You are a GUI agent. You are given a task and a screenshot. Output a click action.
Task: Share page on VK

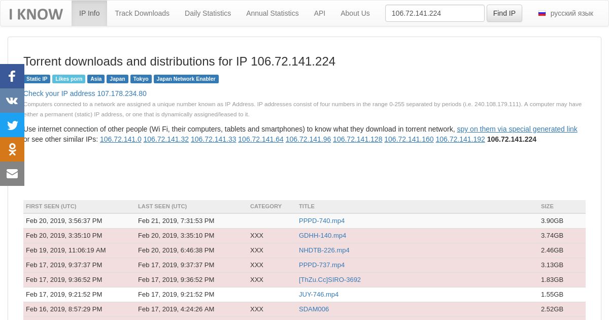point(12,101)
